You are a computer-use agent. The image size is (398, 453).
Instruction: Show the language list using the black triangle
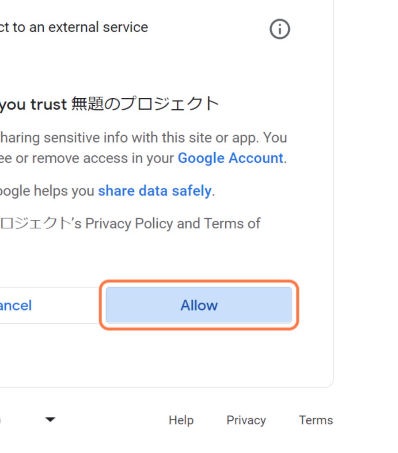coord(50,419)
